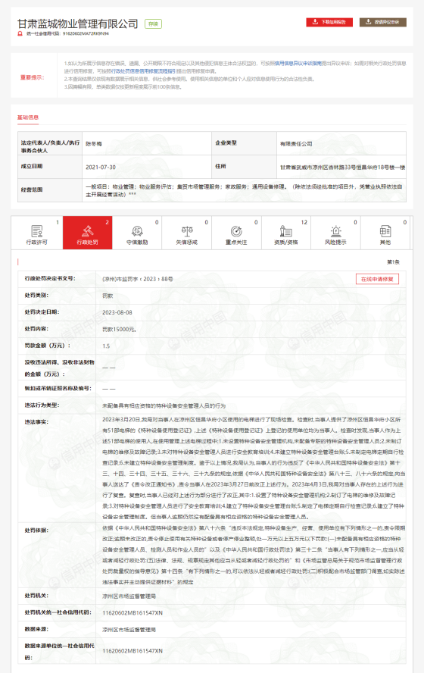Viewport: 424px width, 673px height.
Task: Click the 在线申请修复 button
Action: click(377, 279)
